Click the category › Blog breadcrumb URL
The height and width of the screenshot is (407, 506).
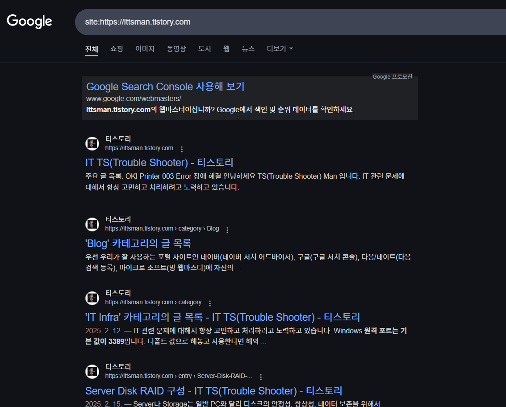(162, 228)
